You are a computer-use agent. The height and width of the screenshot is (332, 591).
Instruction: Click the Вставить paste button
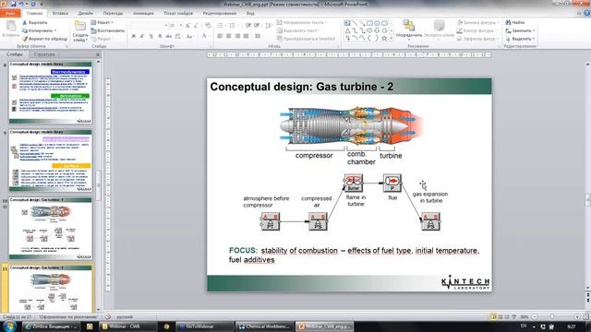10,29
